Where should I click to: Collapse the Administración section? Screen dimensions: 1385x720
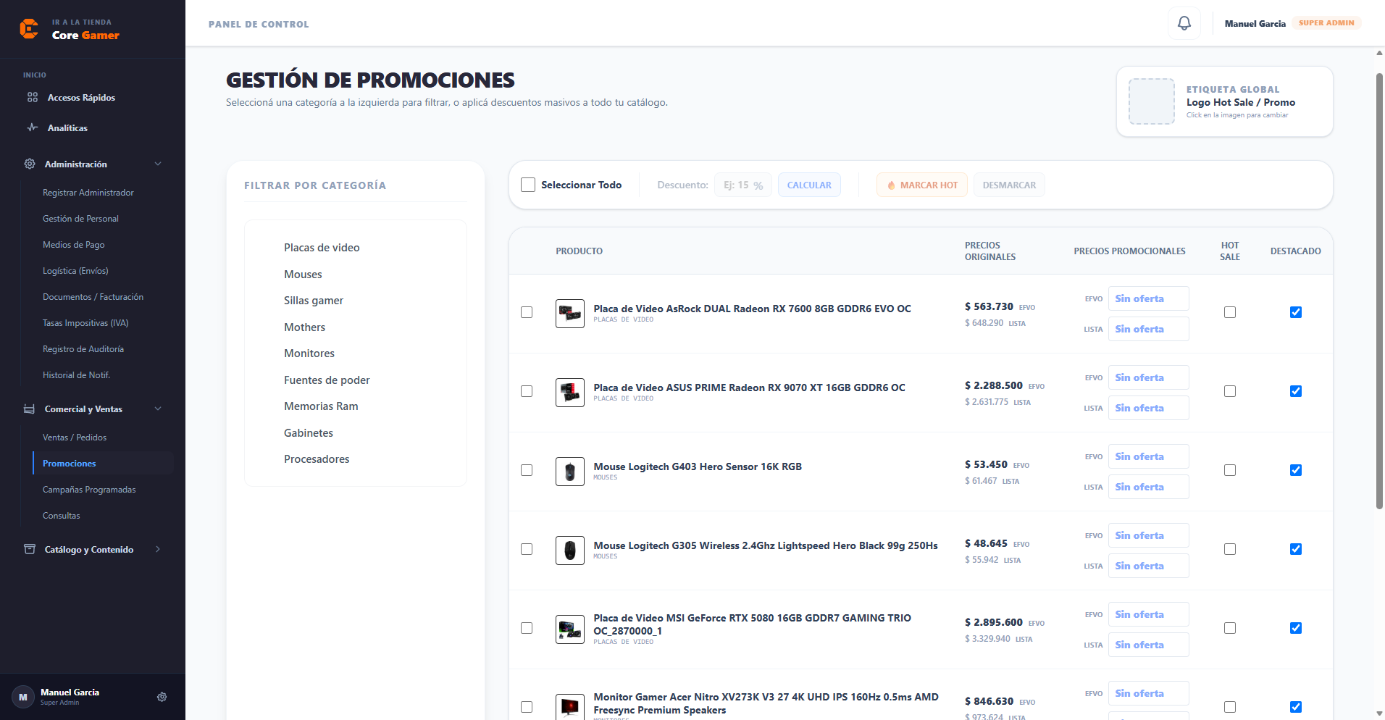coord(158,164)
